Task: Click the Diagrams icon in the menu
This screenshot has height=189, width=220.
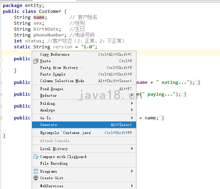Action: pos(36,171)
